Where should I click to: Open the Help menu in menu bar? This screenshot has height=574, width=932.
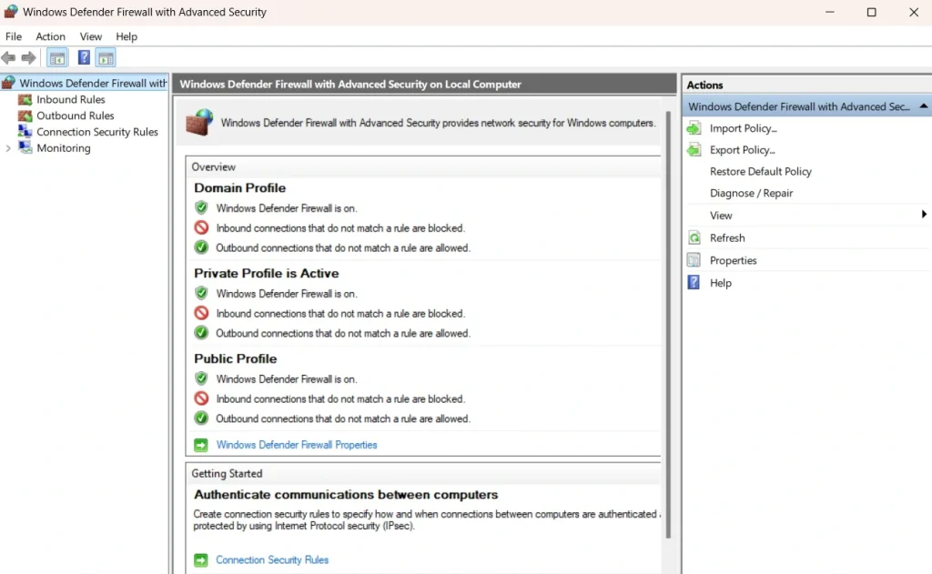pyautogui.click(x=127, y=36)
